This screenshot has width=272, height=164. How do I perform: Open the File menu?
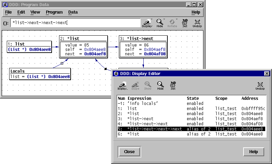8,12
